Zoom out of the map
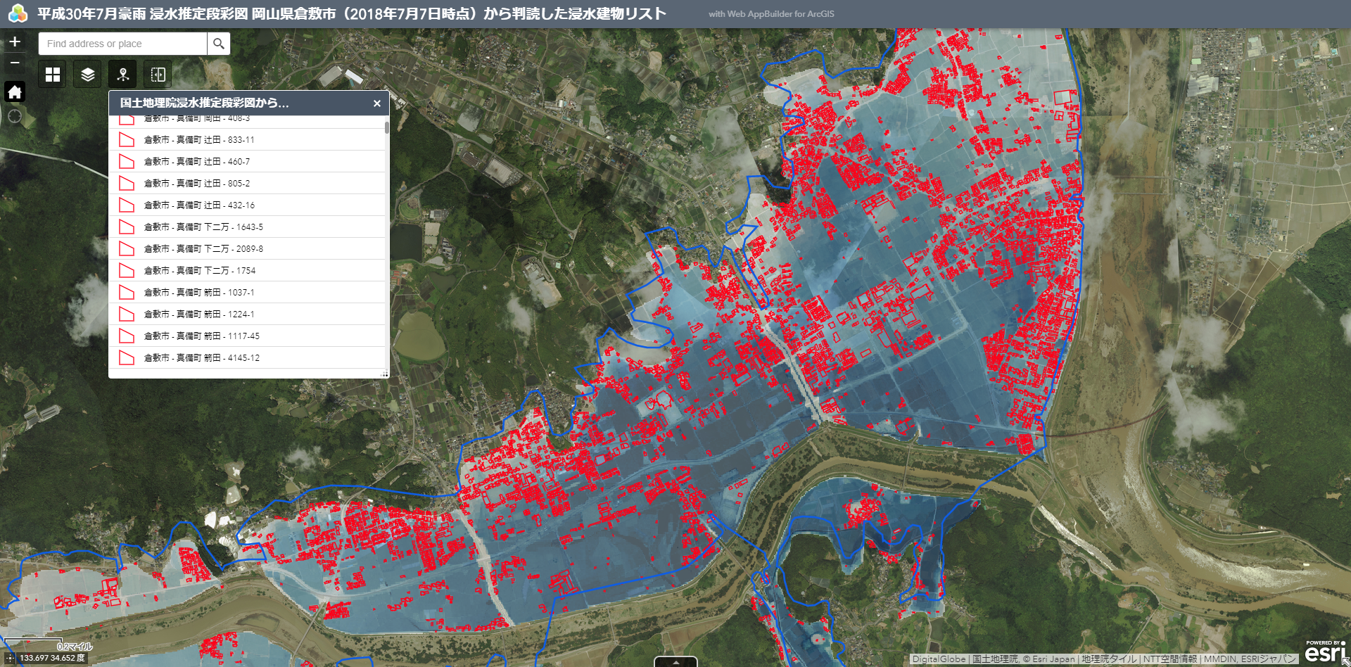 click(x=15, y=63)
